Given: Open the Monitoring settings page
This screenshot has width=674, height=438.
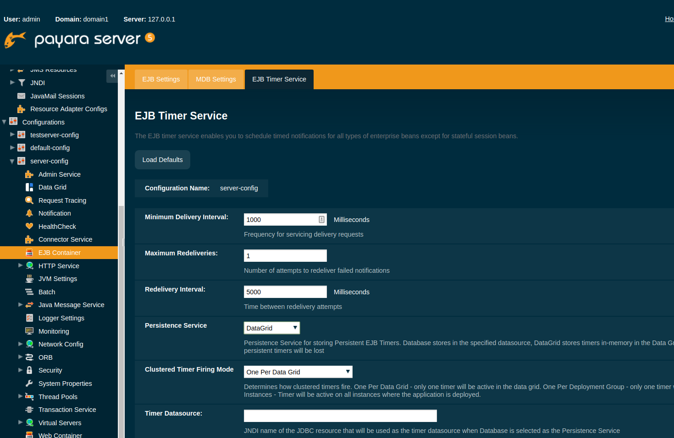Looking at the screenshot, I should [x=54, y=331].
